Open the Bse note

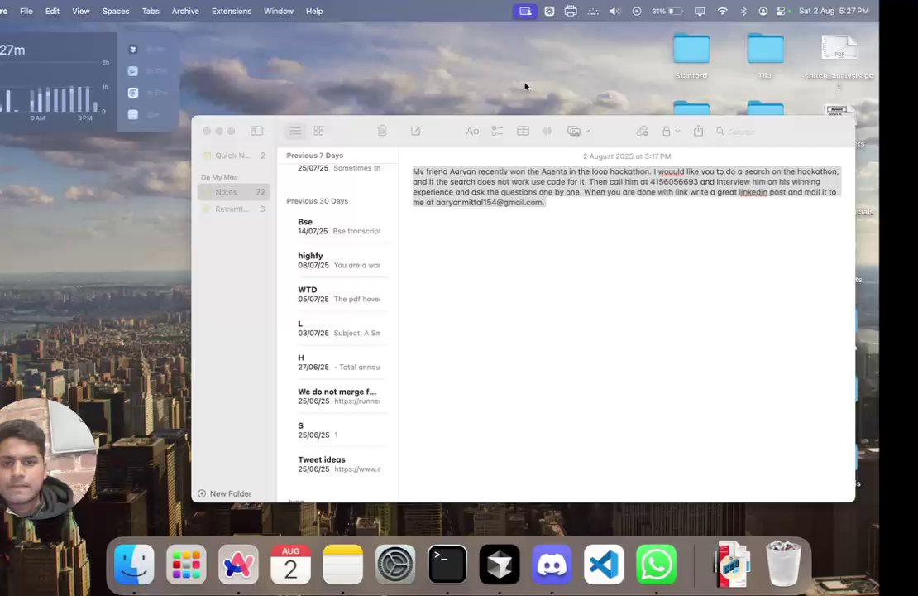click(339, 226)
